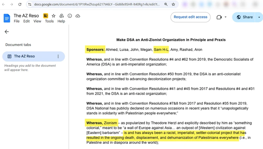Open the document info icon
The height and width of the screenshot is (149, 263).
point(70,16)
